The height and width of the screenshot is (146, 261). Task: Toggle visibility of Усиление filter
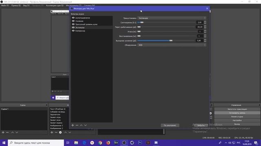pos(73,21)
